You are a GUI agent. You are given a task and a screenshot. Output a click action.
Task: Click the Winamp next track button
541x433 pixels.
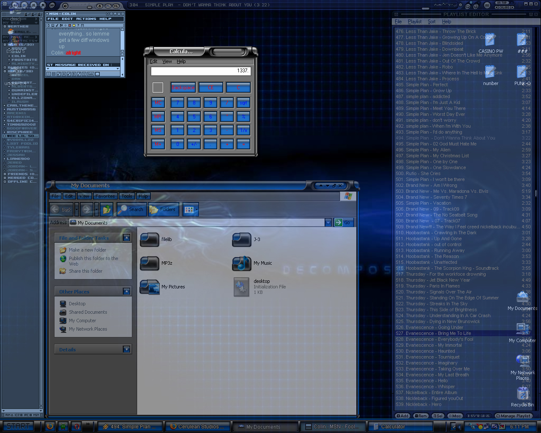pos(52,5)
